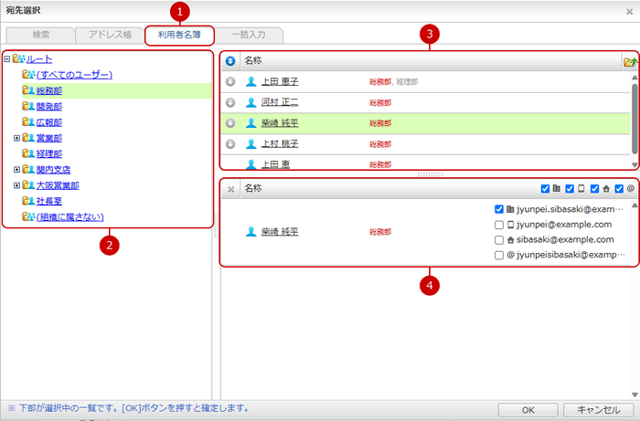640x421 pixels.
Task: Click the add-all double-arrow icon in user list header
Action: (x=230, y=61)
